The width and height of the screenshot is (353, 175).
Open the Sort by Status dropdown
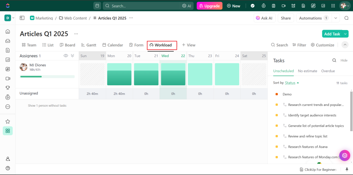(292, 83)
